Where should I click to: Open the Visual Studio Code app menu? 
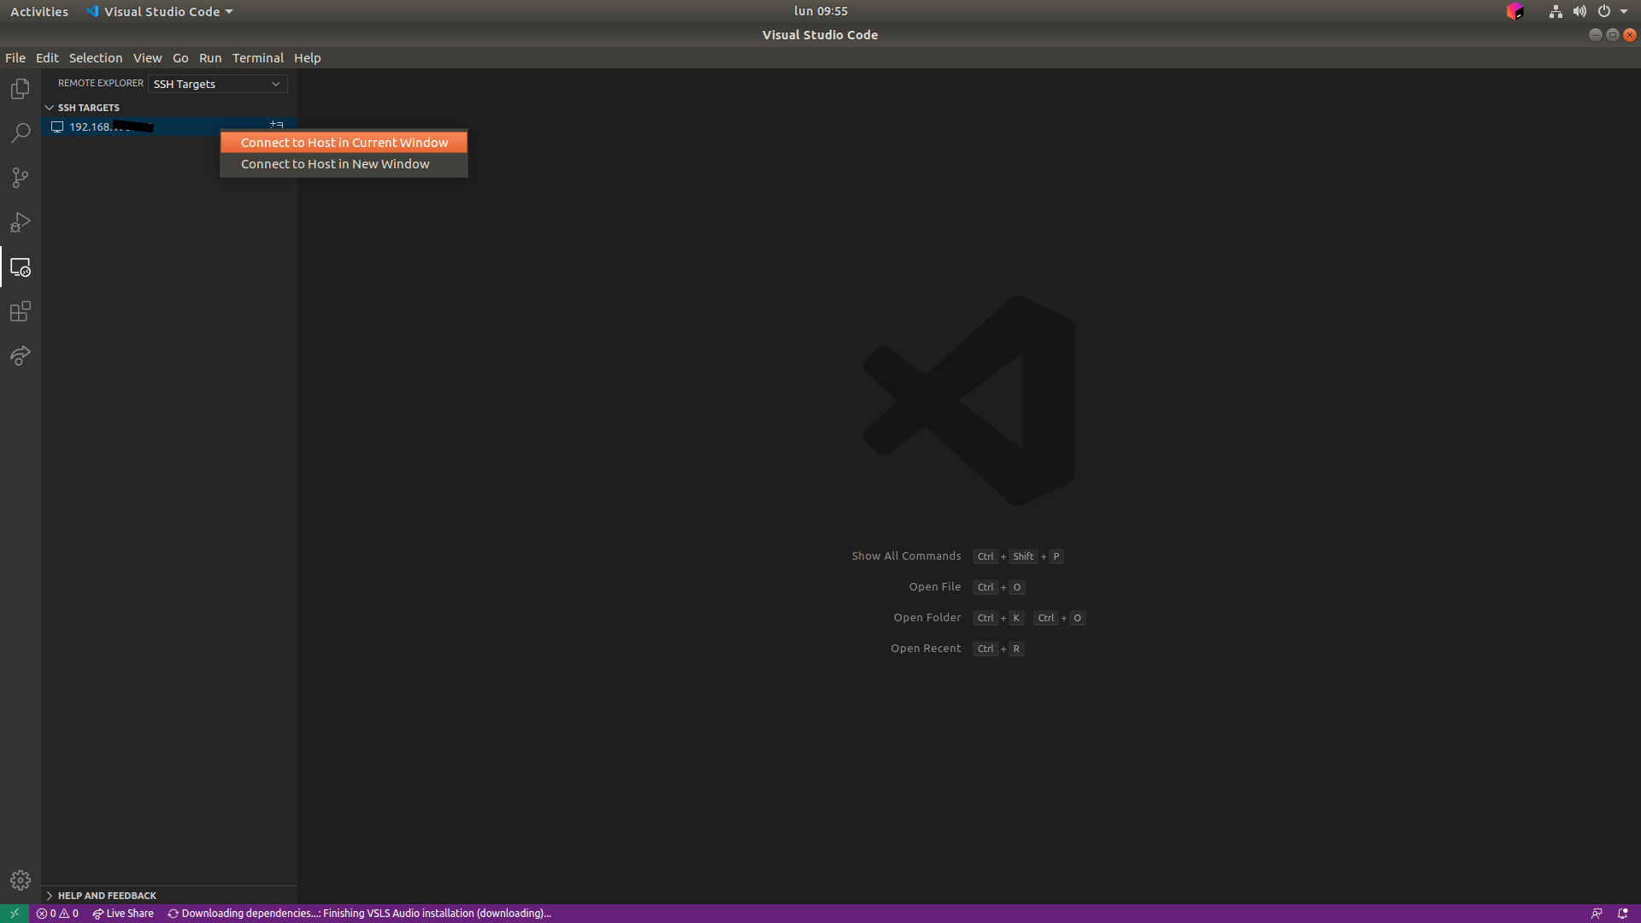(160, 12)
